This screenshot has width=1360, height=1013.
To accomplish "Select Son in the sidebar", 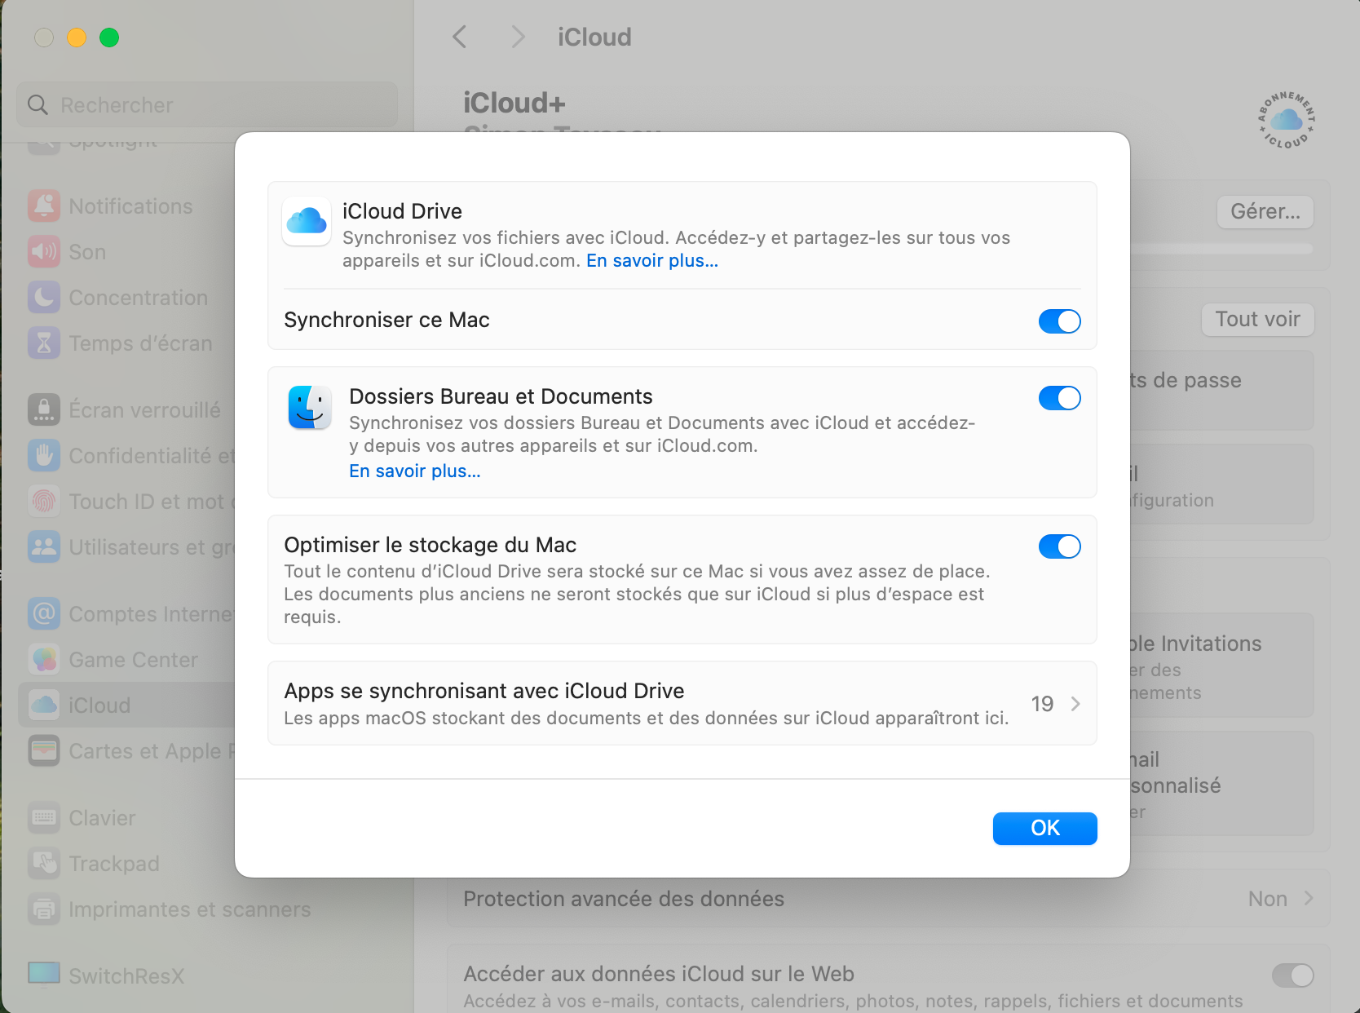I will pos(87,251).
